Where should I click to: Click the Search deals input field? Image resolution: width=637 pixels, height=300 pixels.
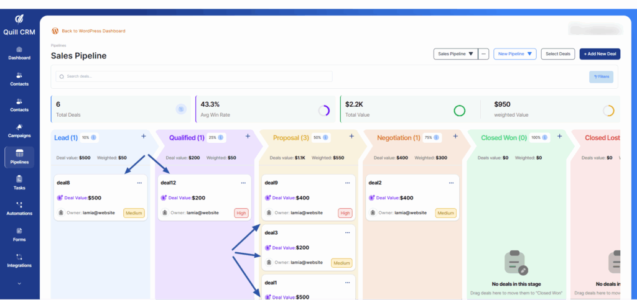tap(194, 76)
